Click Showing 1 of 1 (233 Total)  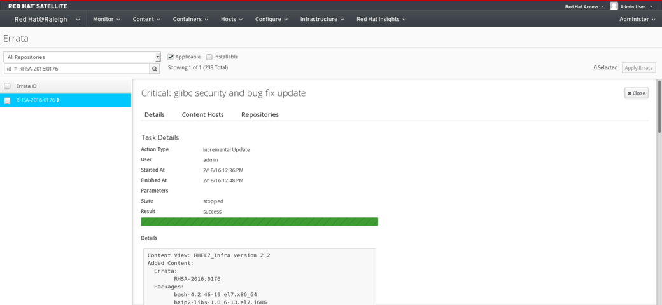197,67
